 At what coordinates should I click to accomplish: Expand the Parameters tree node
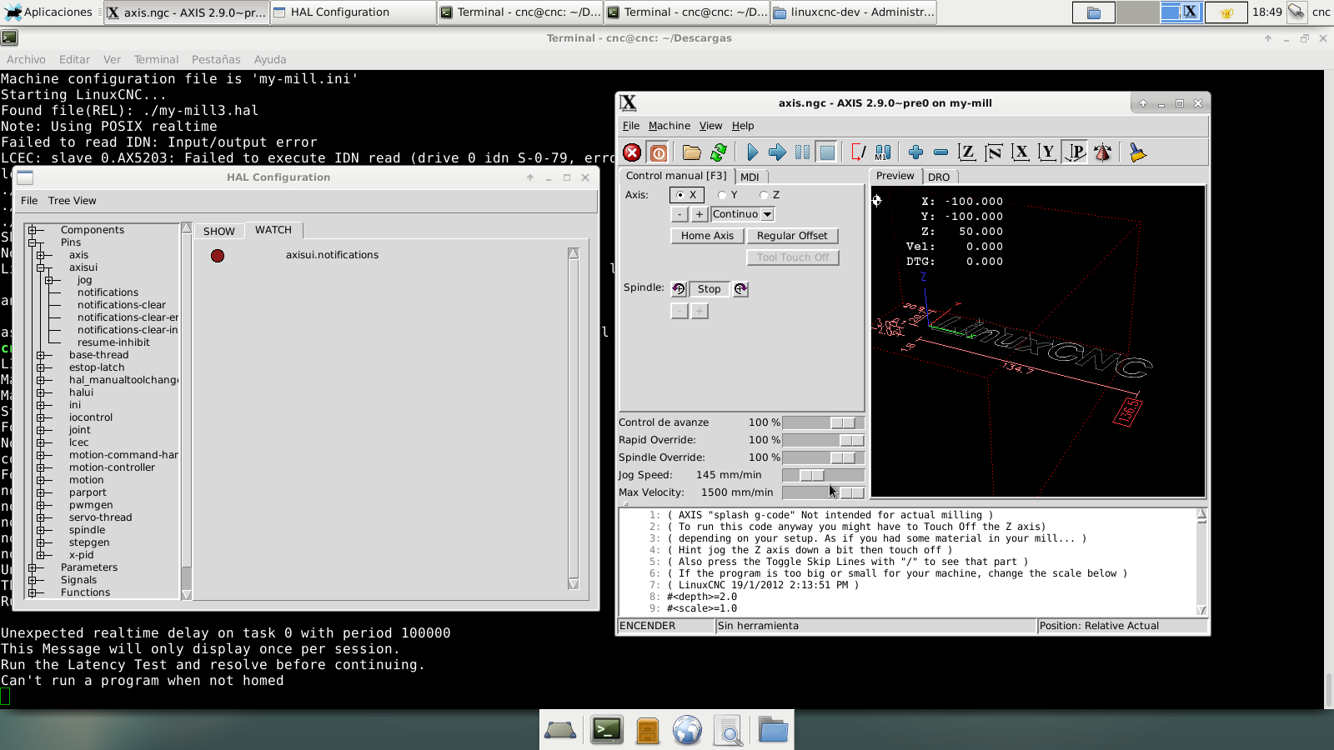tap(33, 567)
